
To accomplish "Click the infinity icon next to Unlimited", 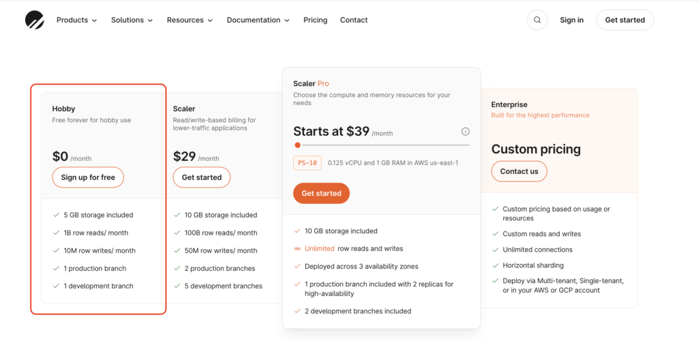I will point(297,249).
